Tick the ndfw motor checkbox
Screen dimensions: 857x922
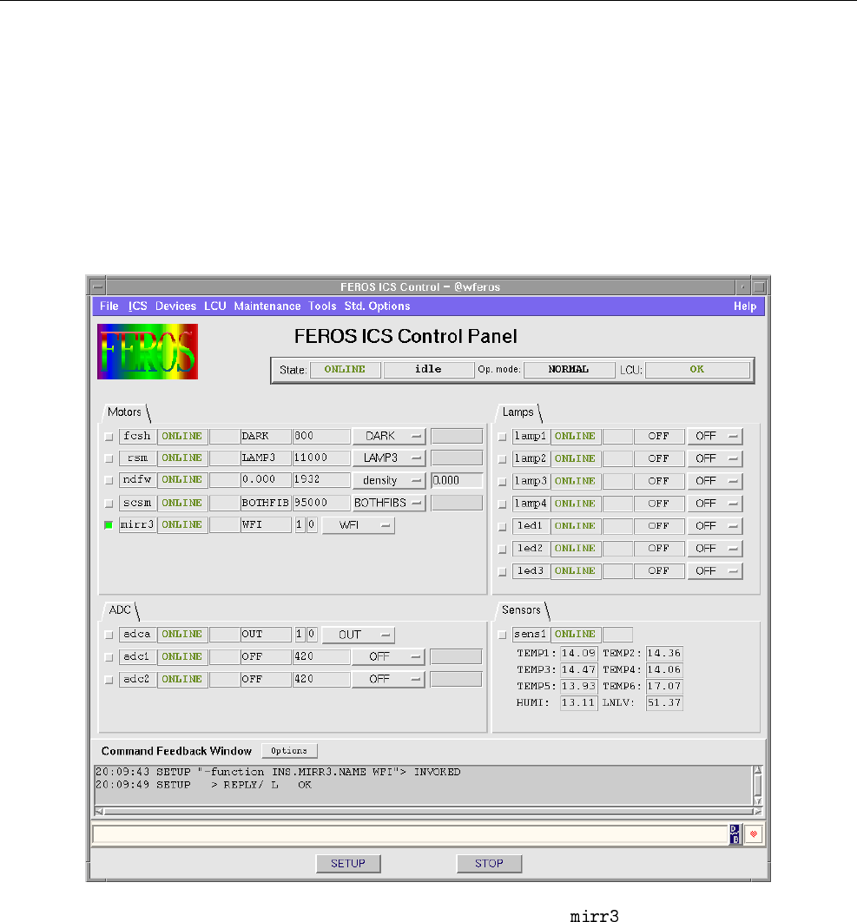[x=109, y=480]
